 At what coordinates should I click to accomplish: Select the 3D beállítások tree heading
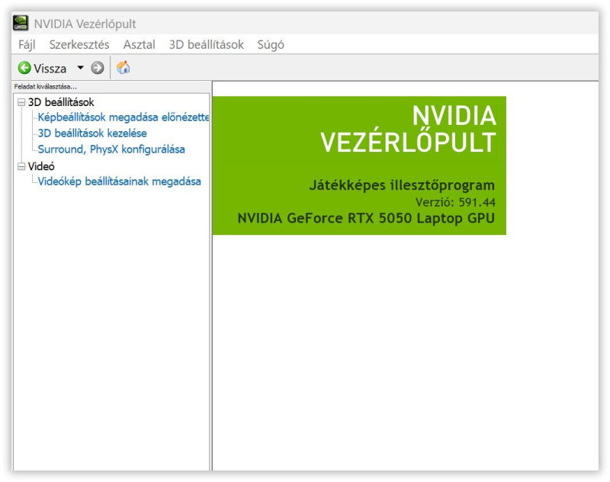click(61, 102)
